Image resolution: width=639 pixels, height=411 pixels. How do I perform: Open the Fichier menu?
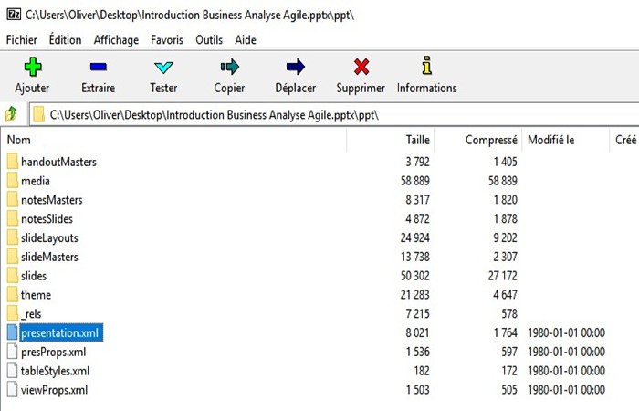click(22, 40)
